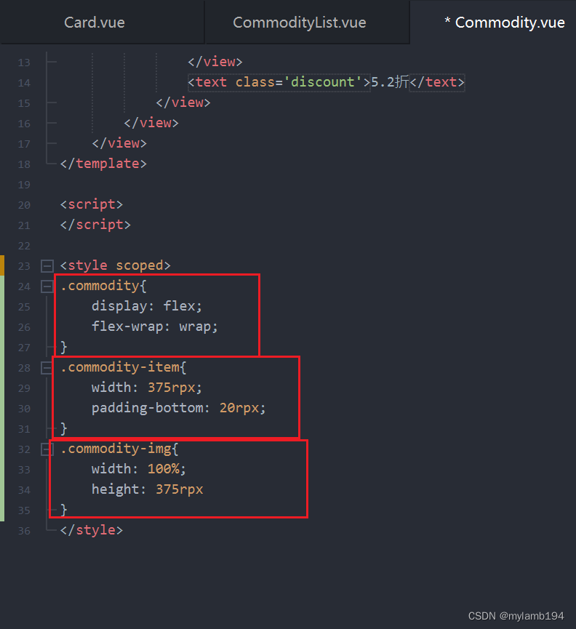Click the 5.2折 text content

[x=389, y=82]
